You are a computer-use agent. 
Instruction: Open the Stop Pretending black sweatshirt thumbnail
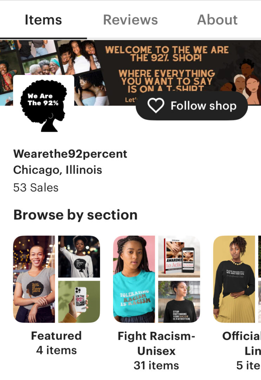[x=179, y=302]
